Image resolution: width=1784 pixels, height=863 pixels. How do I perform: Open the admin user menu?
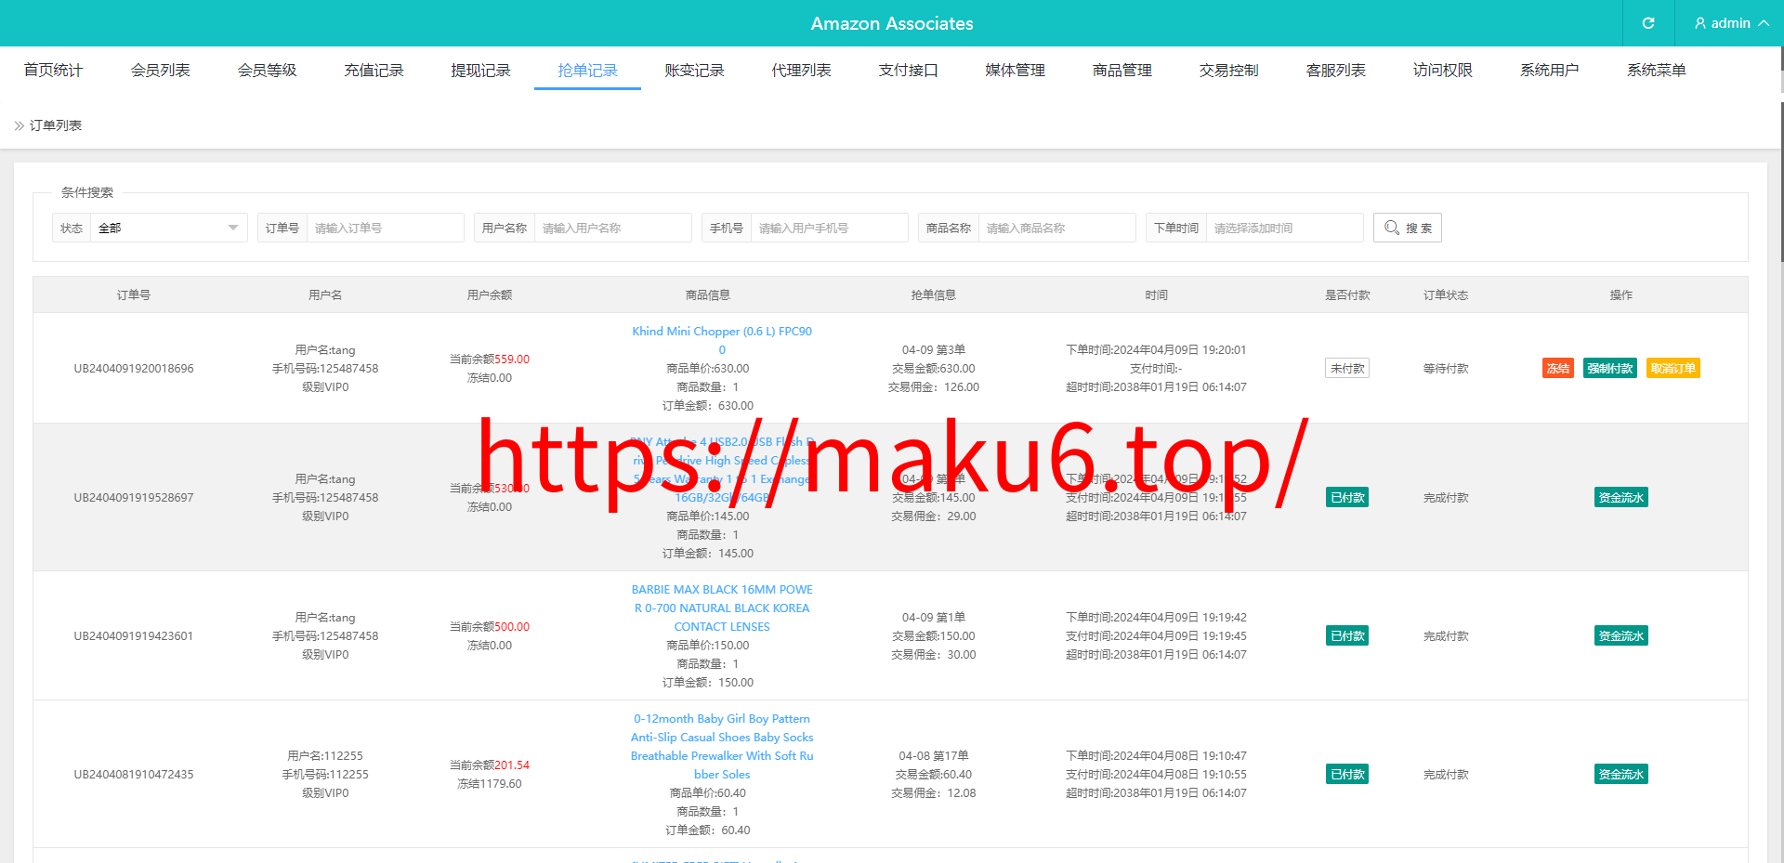[1730, 23]
